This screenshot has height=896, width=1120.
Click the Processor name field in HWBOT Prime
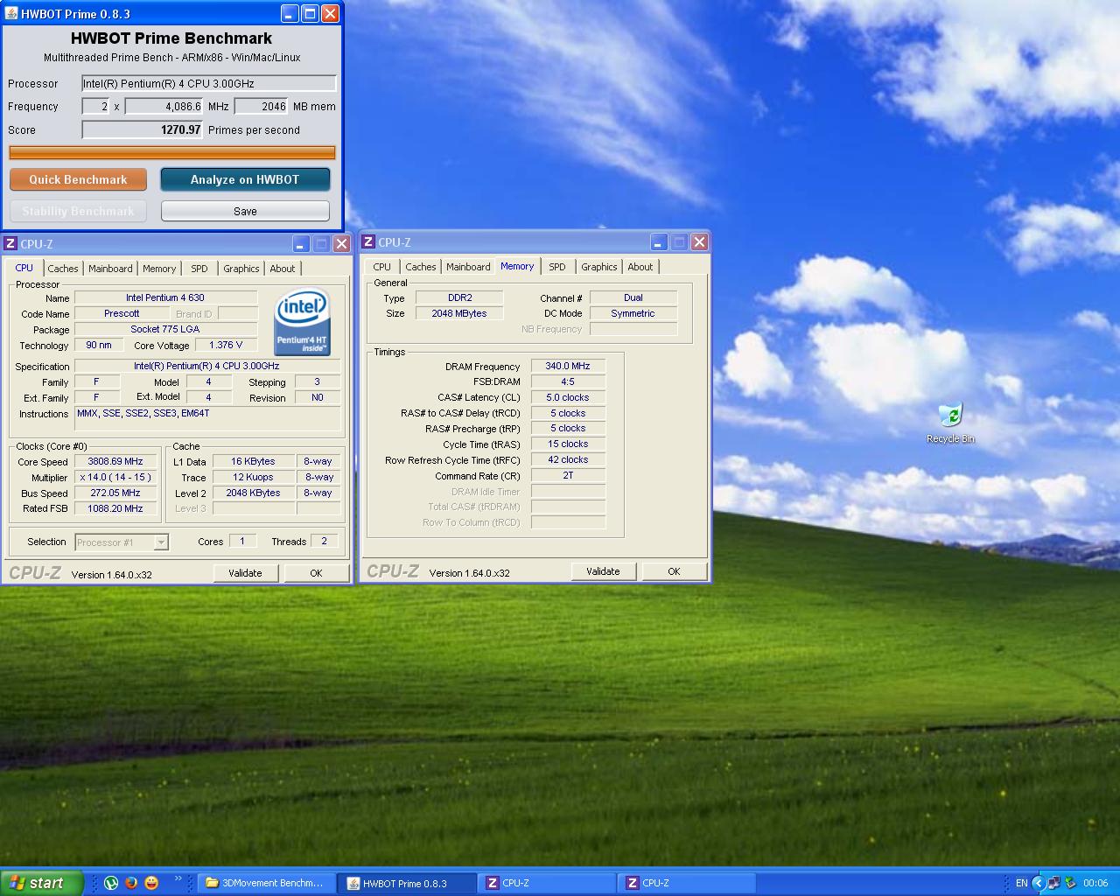click(x=209, y=83)
